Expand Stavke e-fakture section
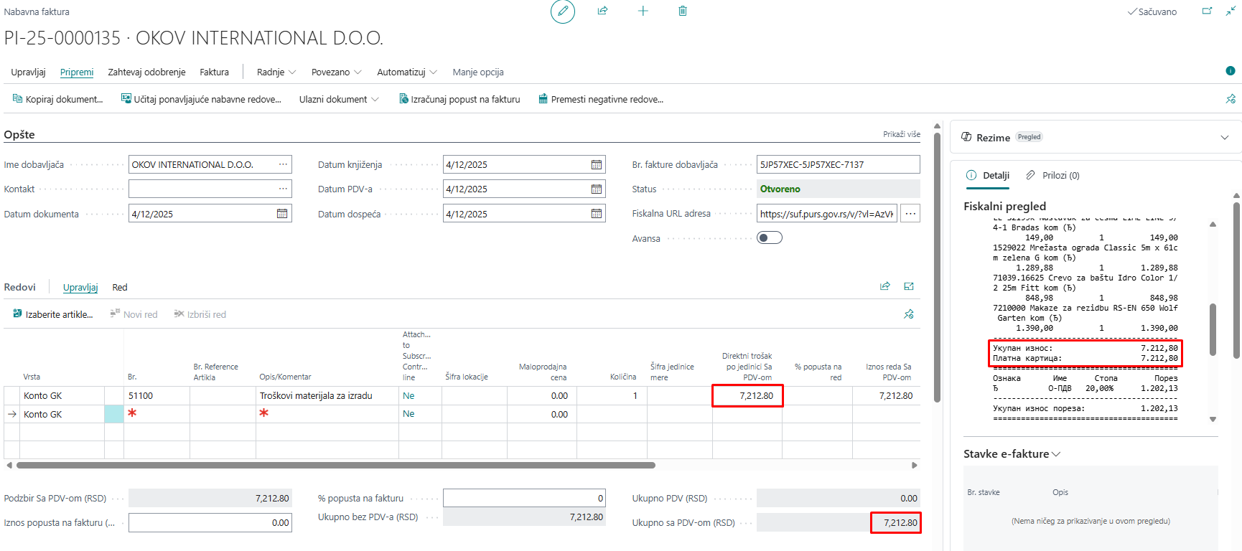Screen dimensions: 1242x551 click(x=1012, y=454)
